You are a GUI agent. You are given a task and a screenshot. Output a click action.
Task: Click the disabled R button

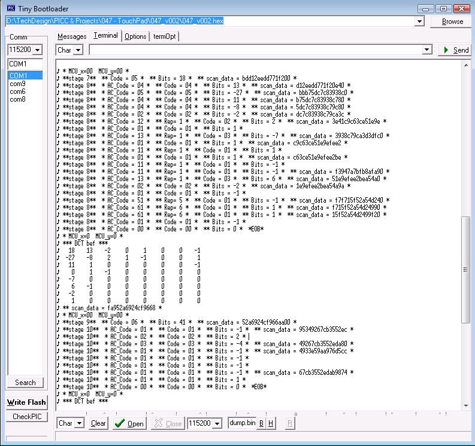[289, 423]
